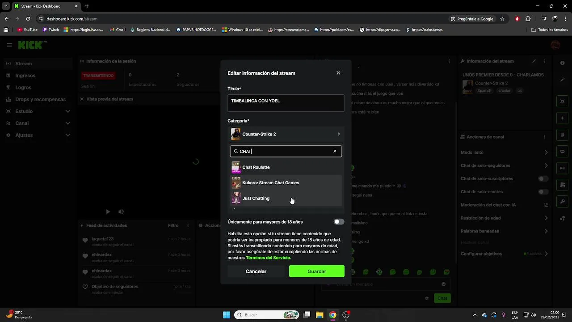Screen dimensions: 572x322
Task: Click the Spanish tag in stream info
Action: 484,91
